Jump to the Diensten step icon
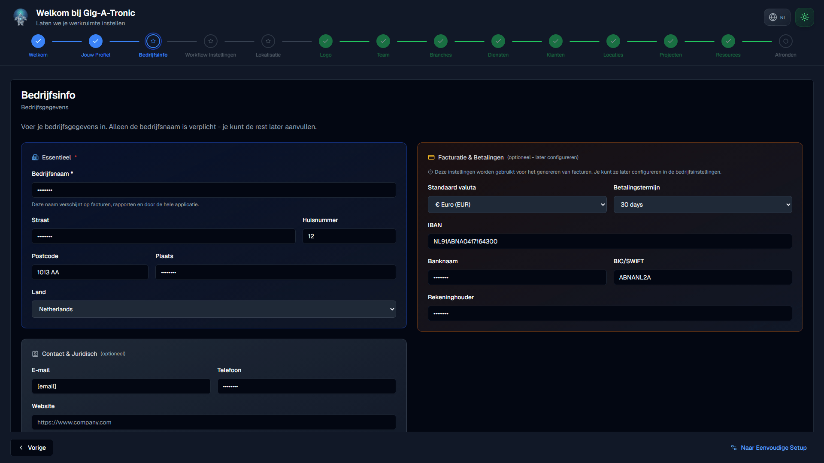The width and height of the screenshot is (824, 463). pos(498,41)
